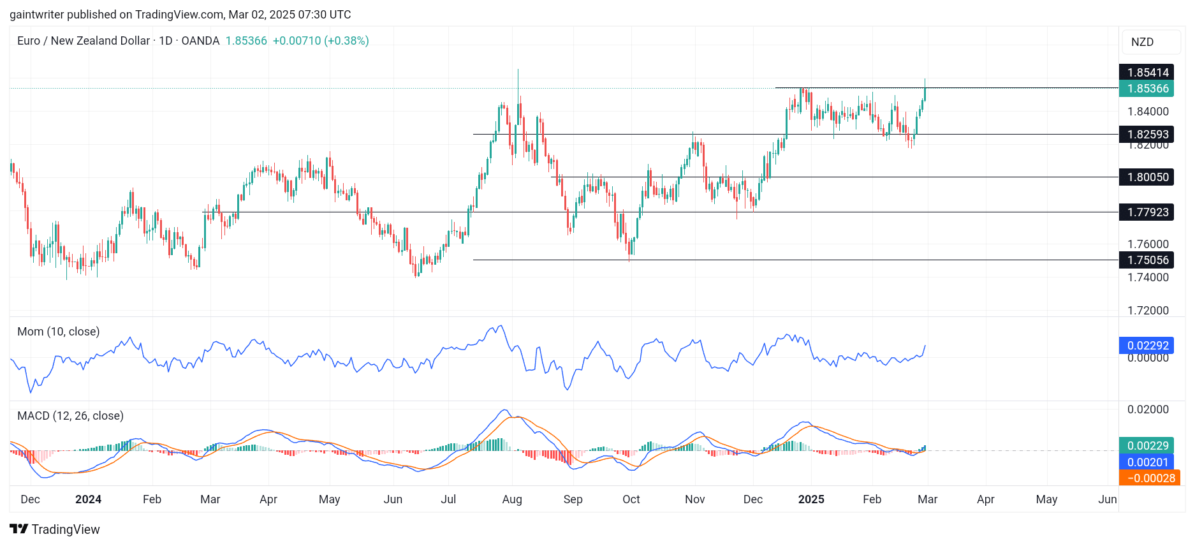
Task: Click the Jul label on time axis
Action: [x=448, y=499]
